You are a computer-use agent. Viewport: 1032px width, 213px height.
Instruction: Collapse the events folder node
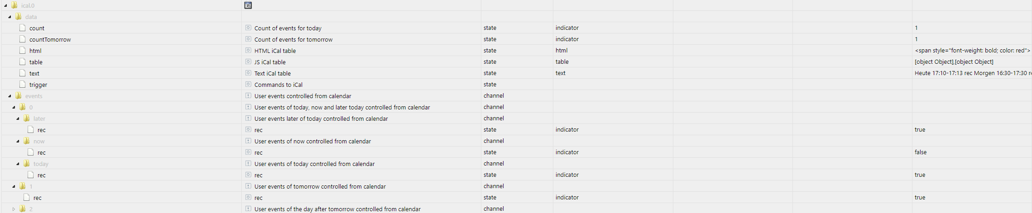pos(10,96)
